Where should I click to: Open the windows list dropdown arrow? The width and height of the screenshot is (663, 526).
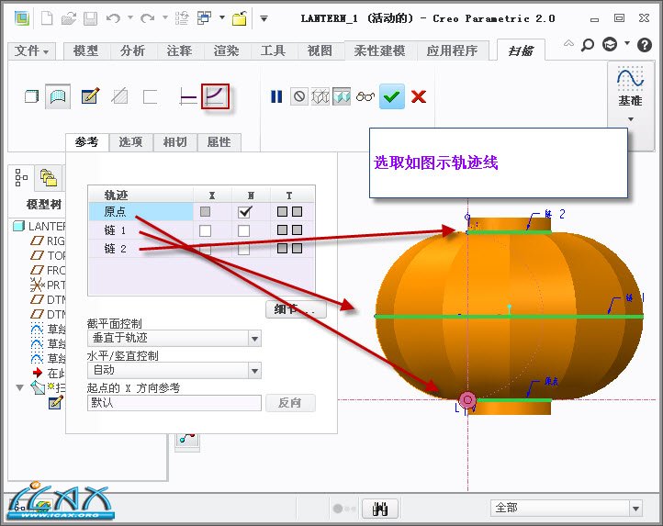222,17
